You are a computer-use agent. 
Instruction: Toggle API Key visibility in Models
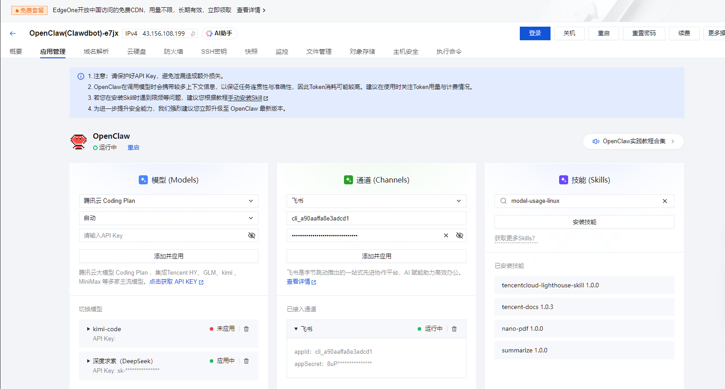point(252,235)
